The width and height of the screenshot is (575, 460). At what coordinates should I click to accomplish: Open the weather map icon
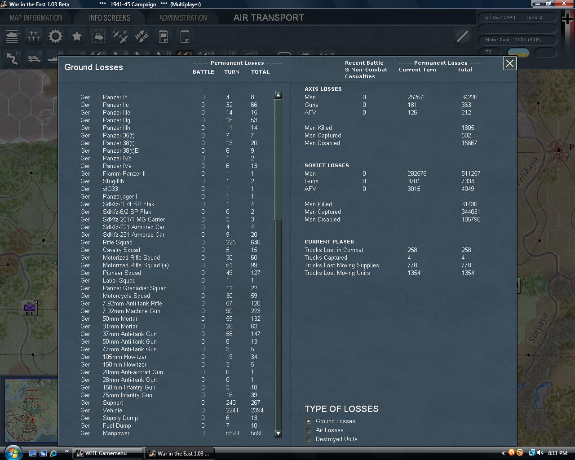point(98,36)
